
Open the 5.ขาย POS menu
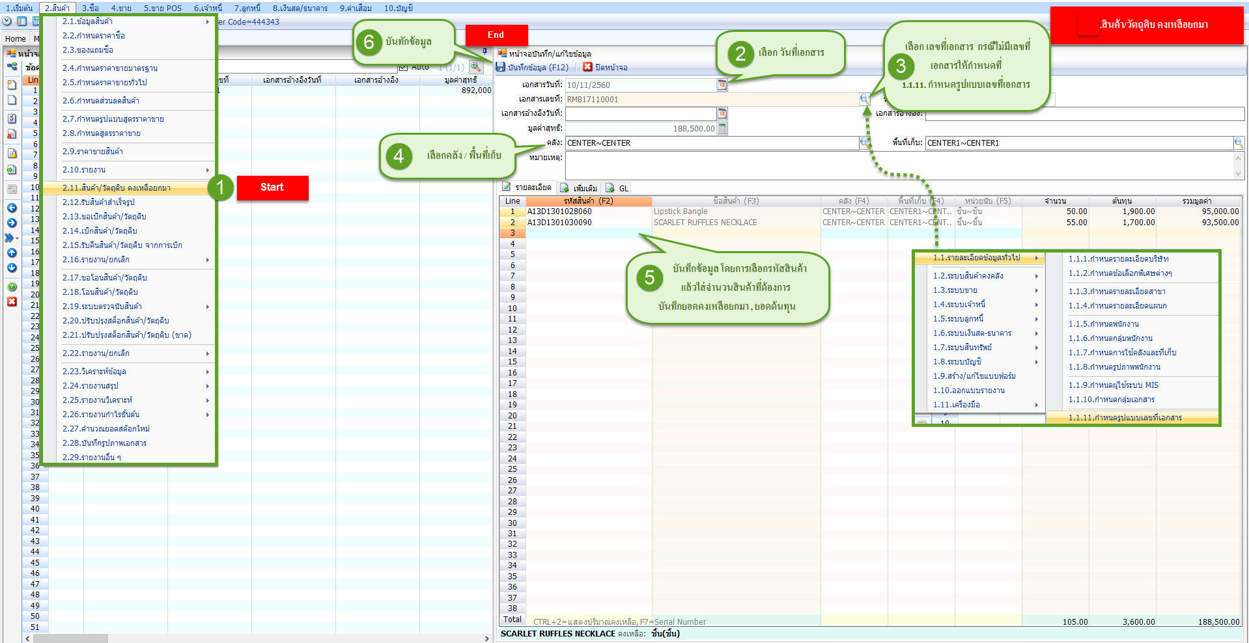tap(163, 8)
